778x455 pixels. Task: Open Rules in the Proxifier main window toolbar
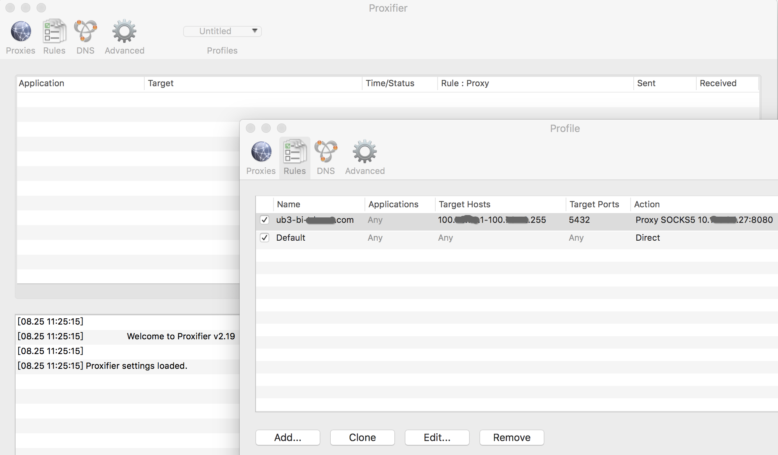pyautogui.click(x=54, y=37)
